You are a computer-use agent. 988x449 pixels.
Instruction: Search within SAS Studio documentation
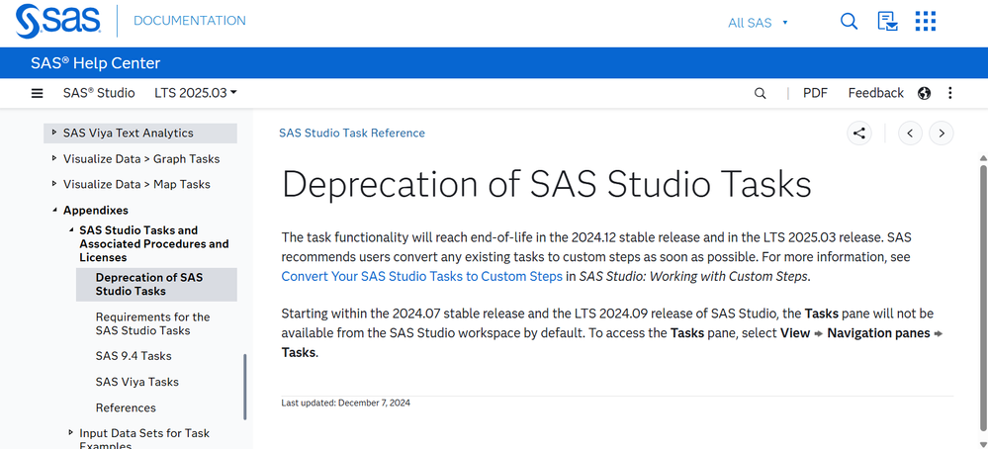pyautogui.click(x=760, y=93)
